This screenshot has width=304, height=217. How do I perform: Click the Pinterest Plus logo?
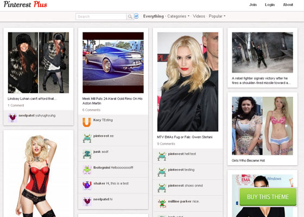[25, 4]
